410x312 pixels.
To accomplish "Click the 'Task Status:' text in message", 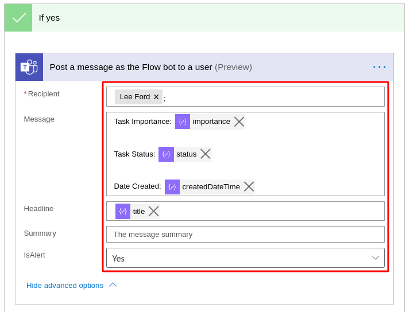I will 134,154.
